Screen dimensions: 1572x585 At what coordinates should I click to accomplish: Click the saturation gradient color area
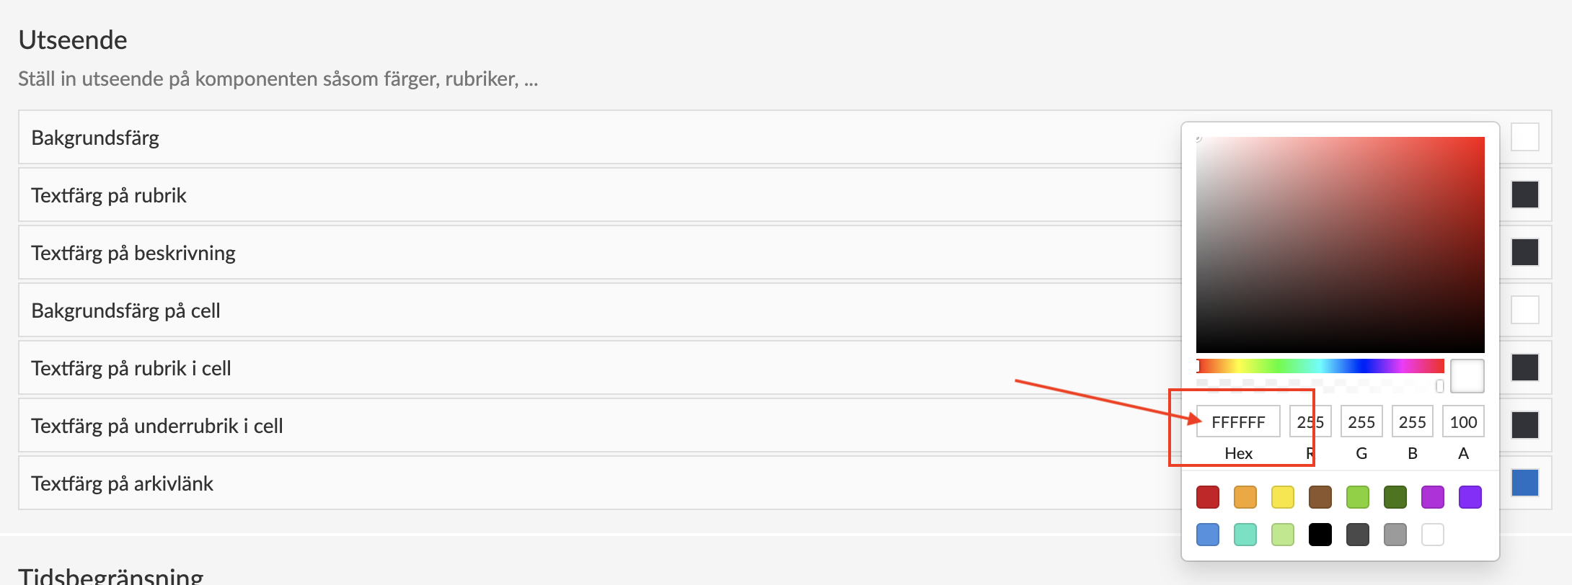1340,245
